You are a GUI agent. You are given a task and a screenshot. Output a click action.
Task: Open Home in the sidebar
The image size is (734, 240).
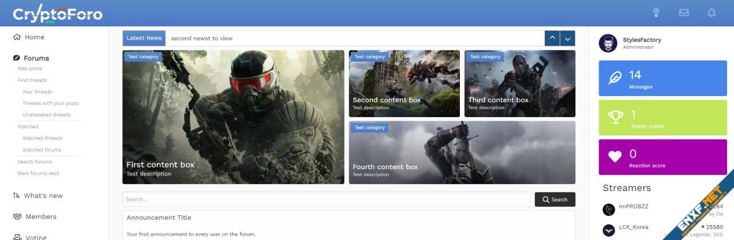[x=34, y=37]
